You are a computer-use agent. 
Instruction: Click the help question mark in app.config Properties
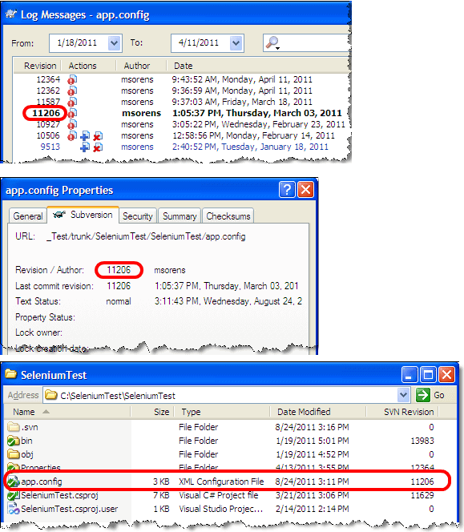287,189
